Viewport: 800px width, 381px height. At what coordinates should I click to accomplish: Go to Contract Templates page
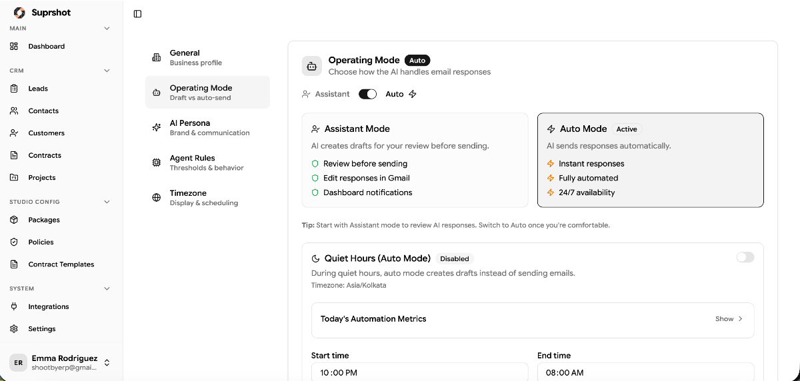coord(61,264)
